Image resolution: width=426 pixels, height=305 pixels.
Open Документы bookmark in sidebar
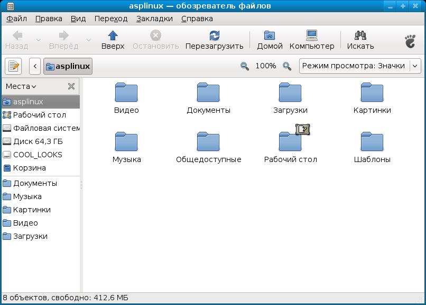(x=41, y=183)
